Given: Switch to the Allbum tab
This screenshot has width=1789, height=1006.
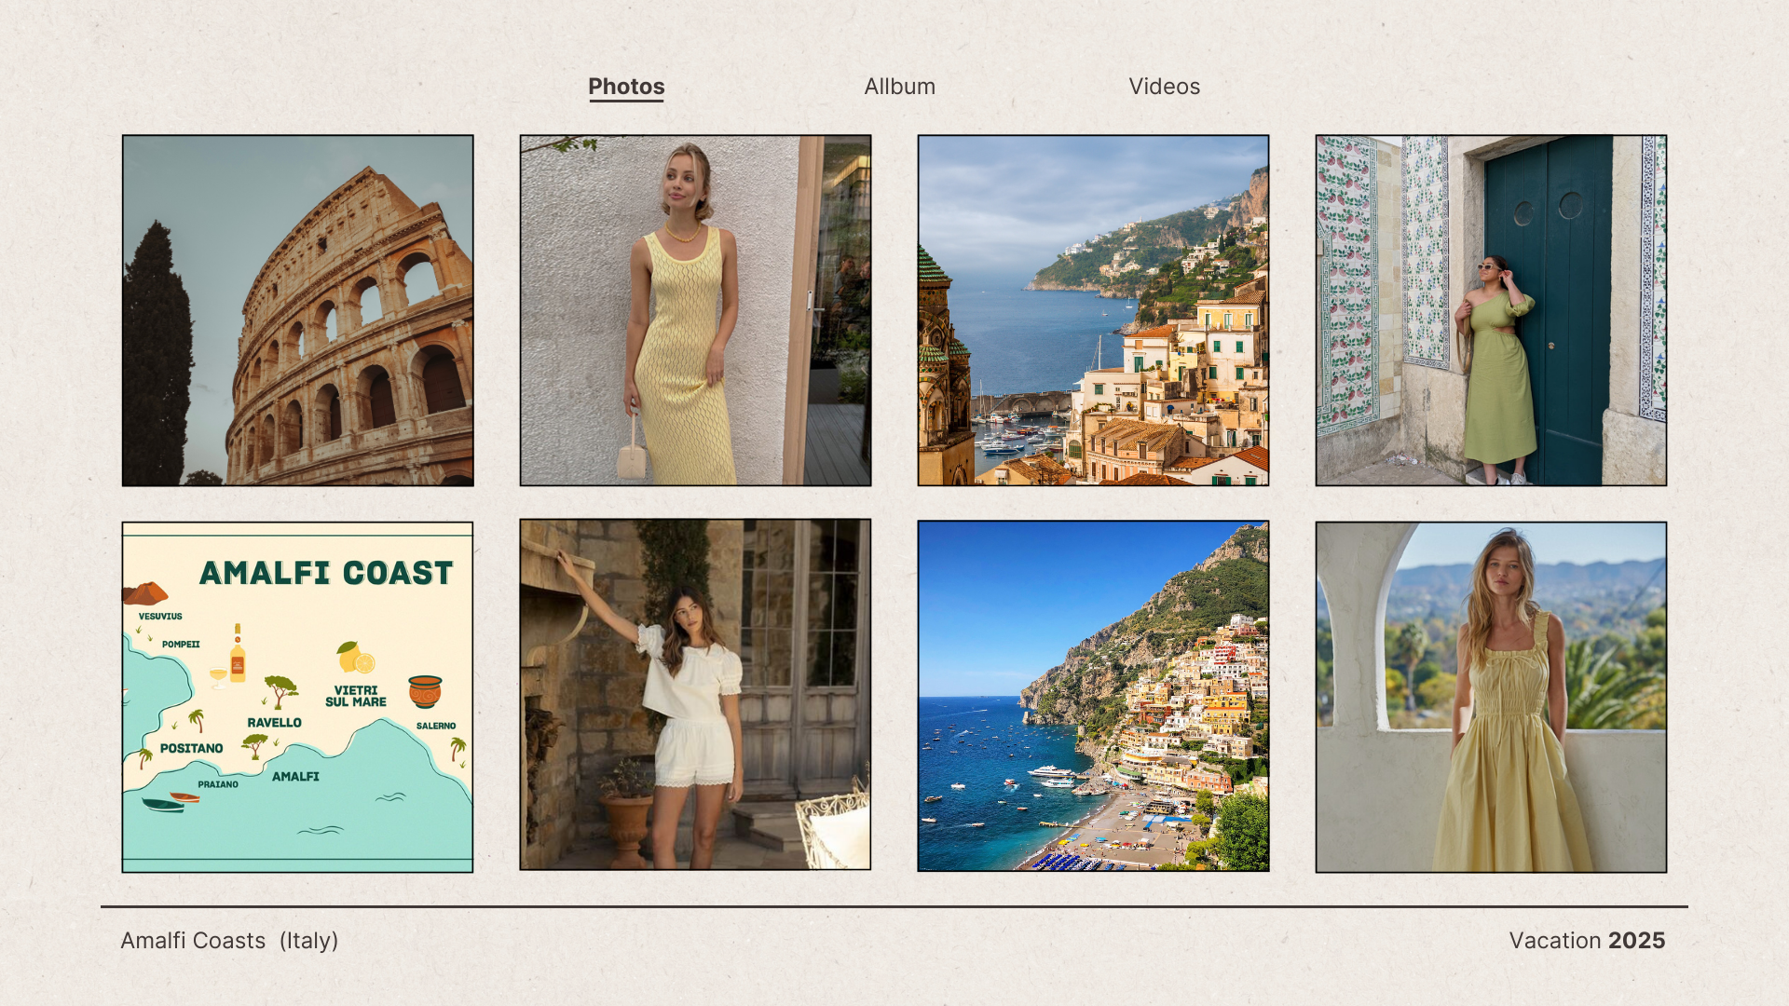Looking at the screenshot, I should pos(899,87).
